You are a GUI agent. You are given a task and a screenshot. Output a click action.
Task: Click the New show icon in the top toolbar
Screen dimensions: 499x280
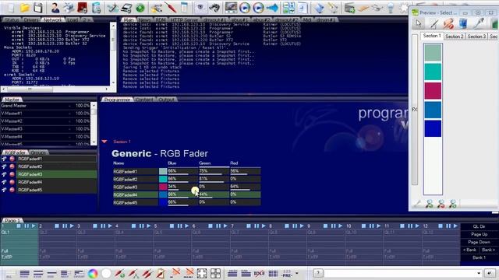click(x=10, y=8)
